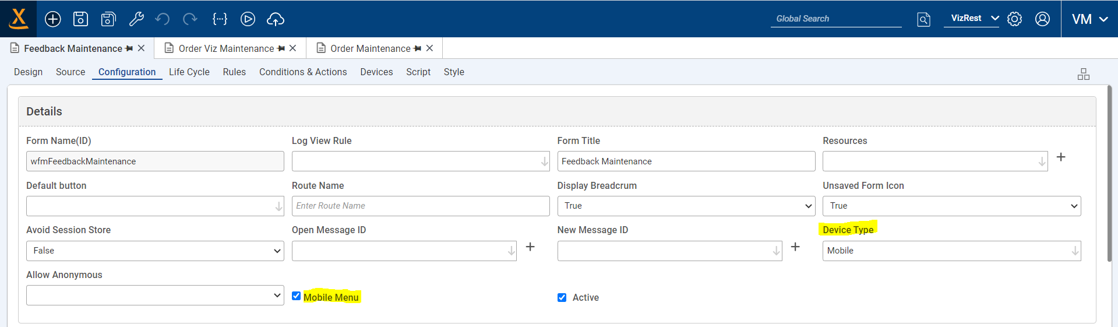Open the Avoid Session Store dropdown
Screen dimensions: 1118x327
click(155, 251)
